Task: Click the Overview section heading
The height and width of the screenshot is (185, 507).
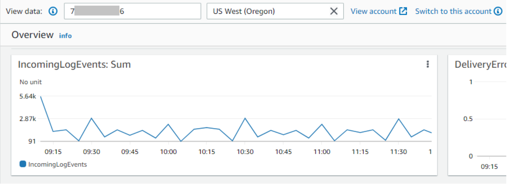Action: pos(33,35)
